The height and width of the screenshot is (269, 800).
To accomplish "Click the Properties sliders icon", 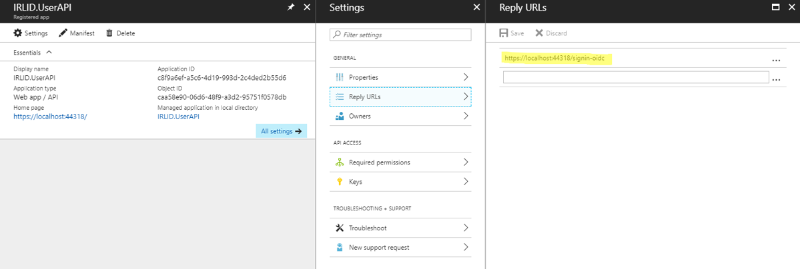I will tap(340, 77).
